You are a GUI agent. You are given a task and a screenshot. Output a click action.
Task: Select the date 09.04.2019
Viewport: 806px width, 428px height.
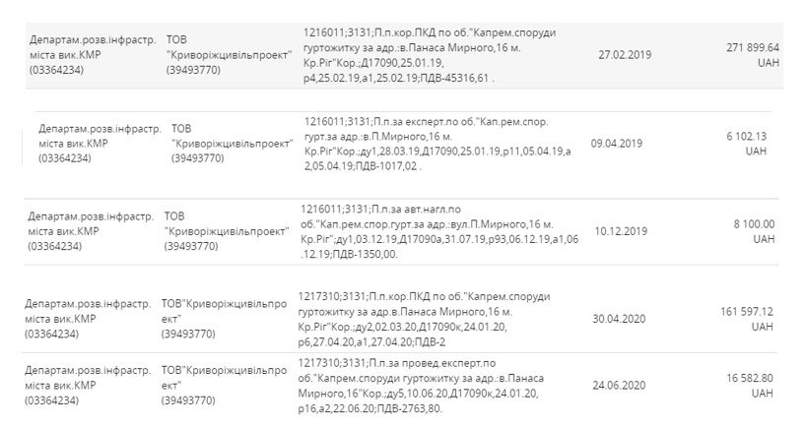[x=616, y=144]
